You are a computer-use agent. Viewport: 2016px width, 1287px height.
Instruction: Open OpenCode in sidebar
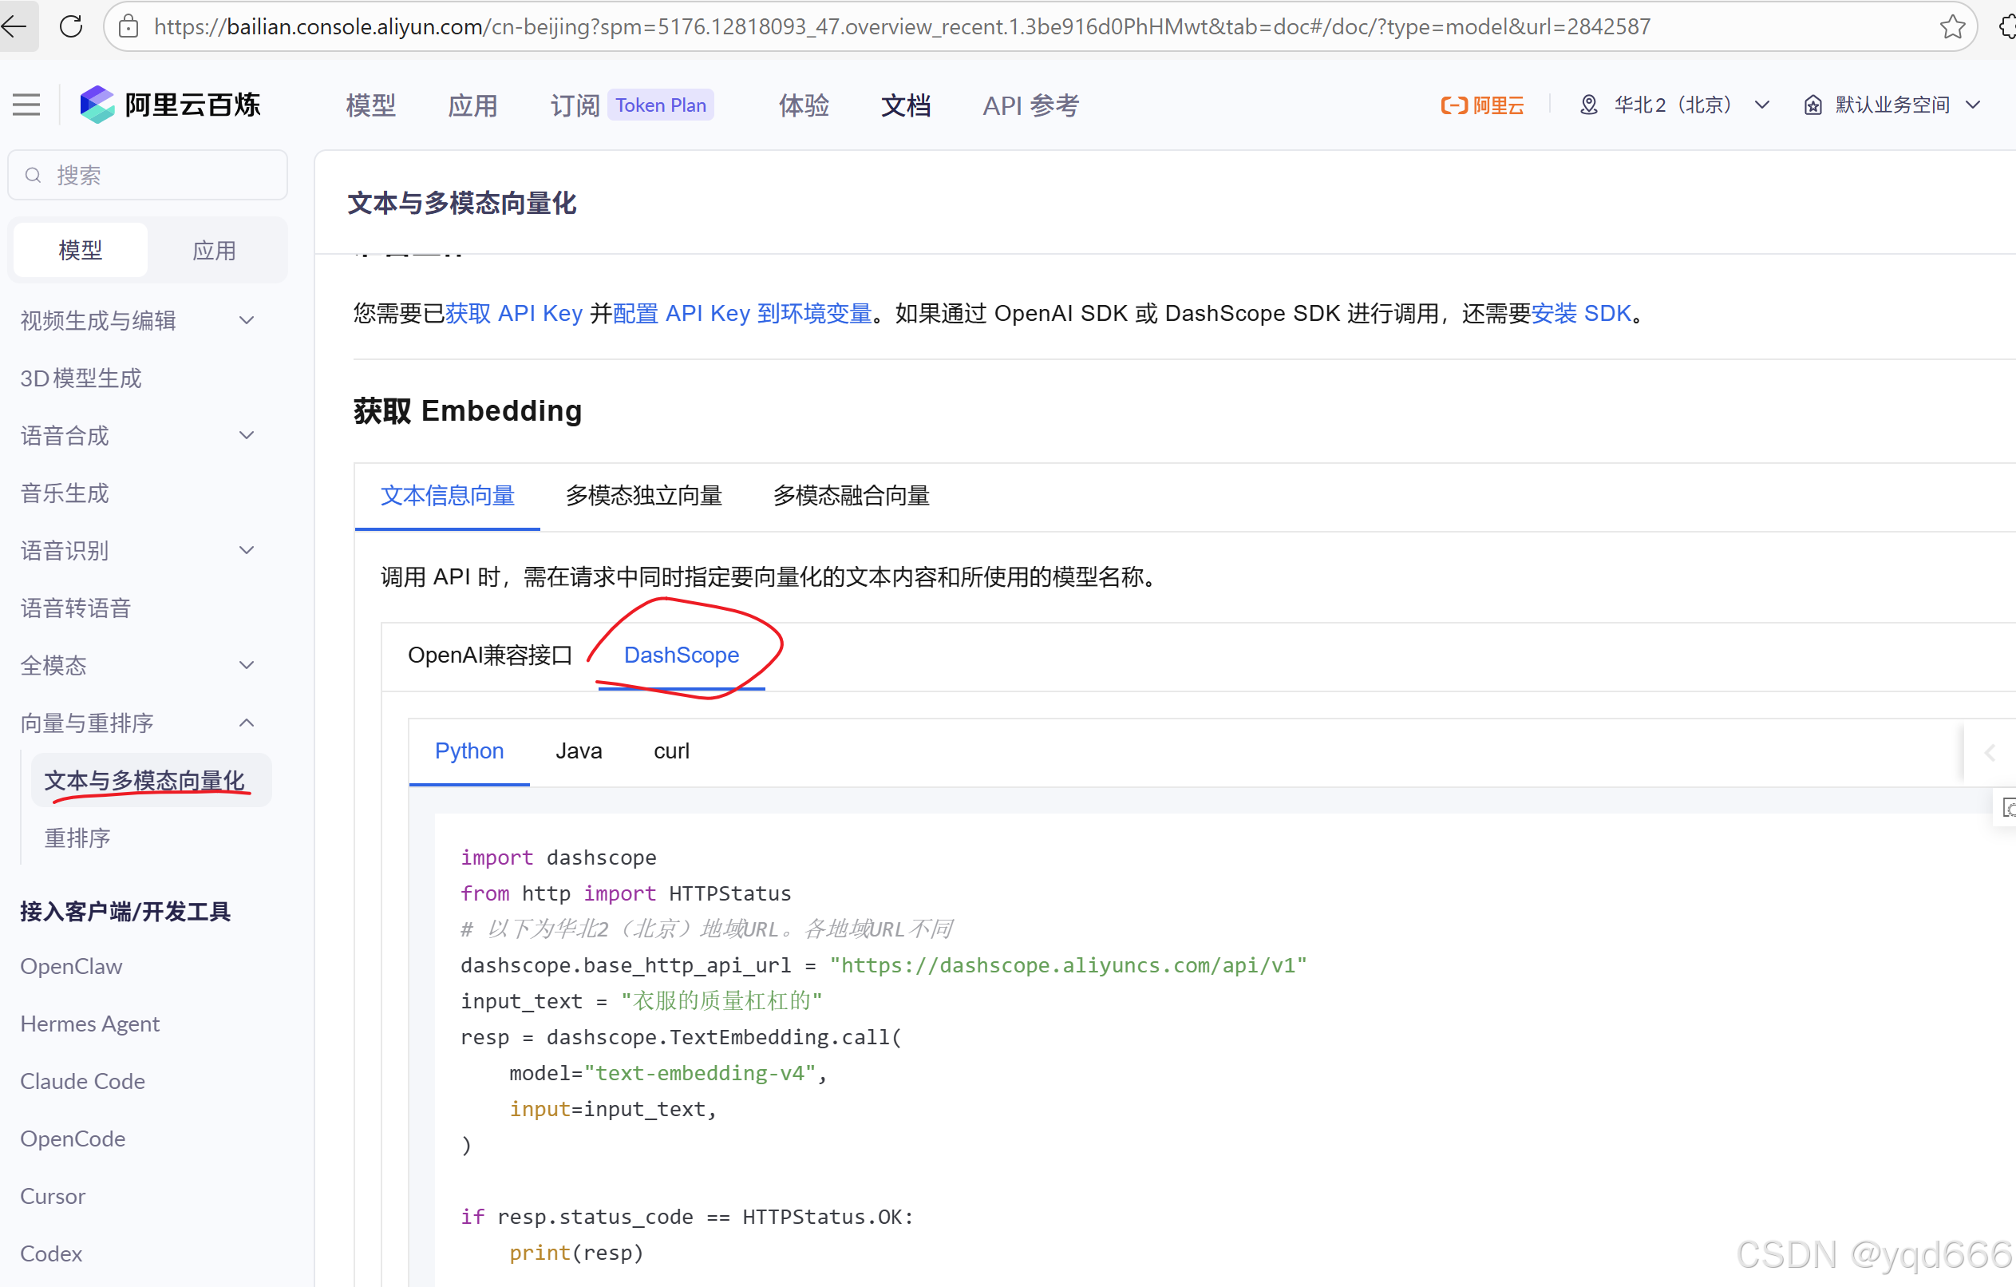[73, 1138]
